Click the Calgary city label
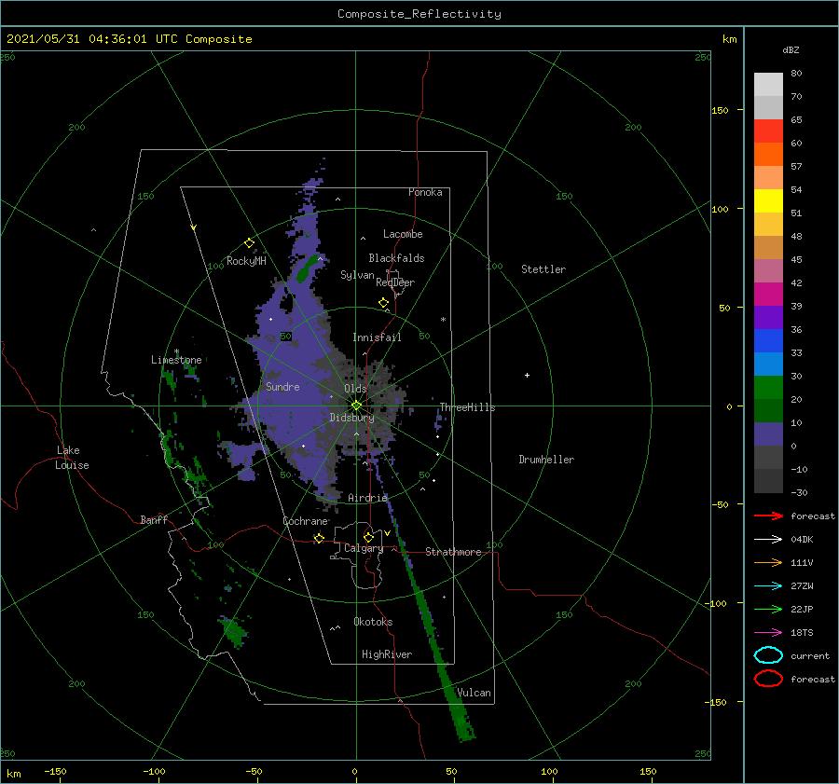The height and width of the screenshot is (784, 839). 364,548
